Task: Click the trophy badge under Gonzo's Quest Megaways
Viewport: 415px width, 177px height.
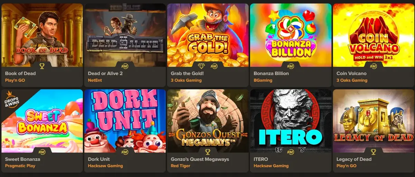Action: click(208, 151)
